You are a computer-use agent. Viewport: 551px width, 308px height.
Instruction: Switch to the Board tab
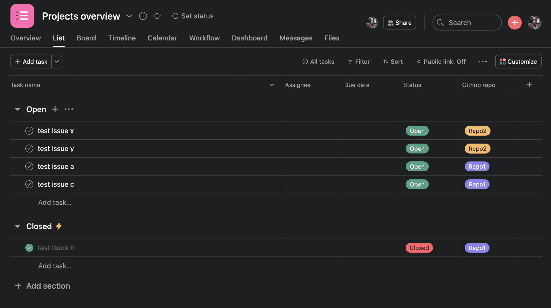pyautogui.click(x=86, y=38)
